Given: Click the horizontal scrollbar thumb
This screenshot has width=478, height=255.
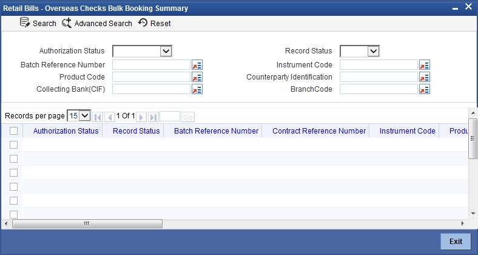Looking at the screenshot, I should [x=87, y=224].
